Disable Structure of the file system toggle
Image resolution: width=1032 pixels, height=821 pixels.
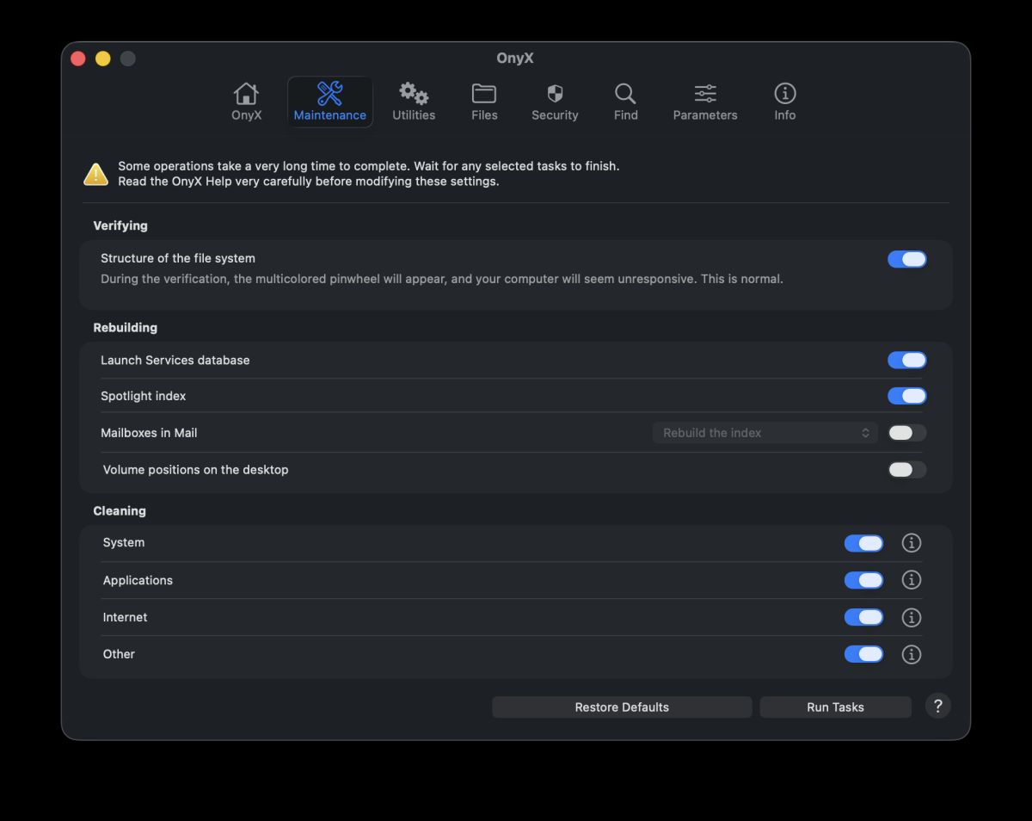coord(907,259)
